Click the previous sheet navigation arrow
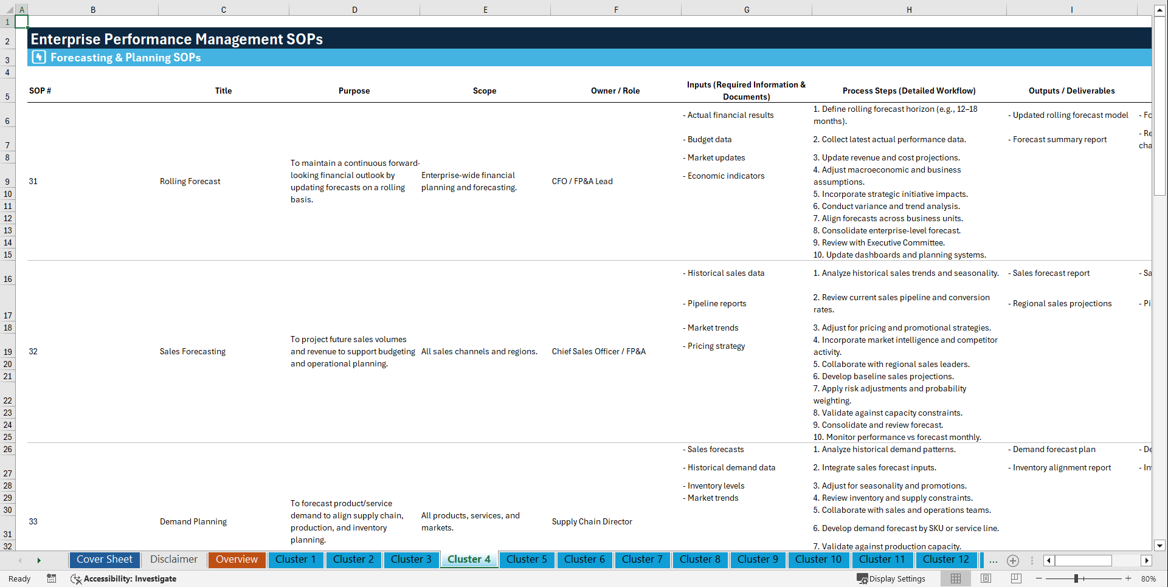The width and height of the screenshot is (1168, 587). pyautogui.click(x=21, y=560)
